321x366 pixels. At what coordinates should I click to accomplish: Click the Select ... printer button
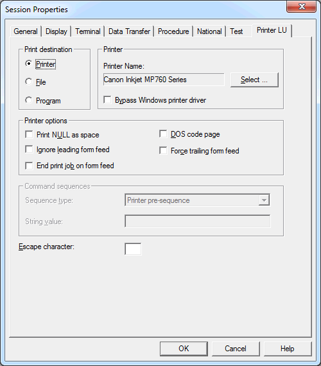click(x=254, y=80)
